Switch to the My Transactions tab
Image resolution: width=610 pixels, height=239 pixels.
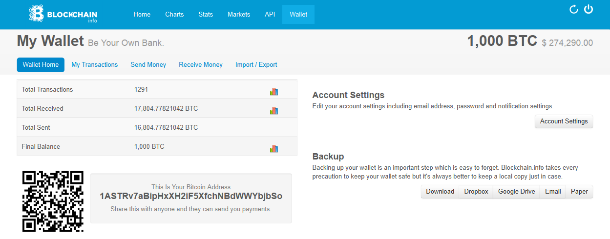pyautogui.click(x=95, y=64)
